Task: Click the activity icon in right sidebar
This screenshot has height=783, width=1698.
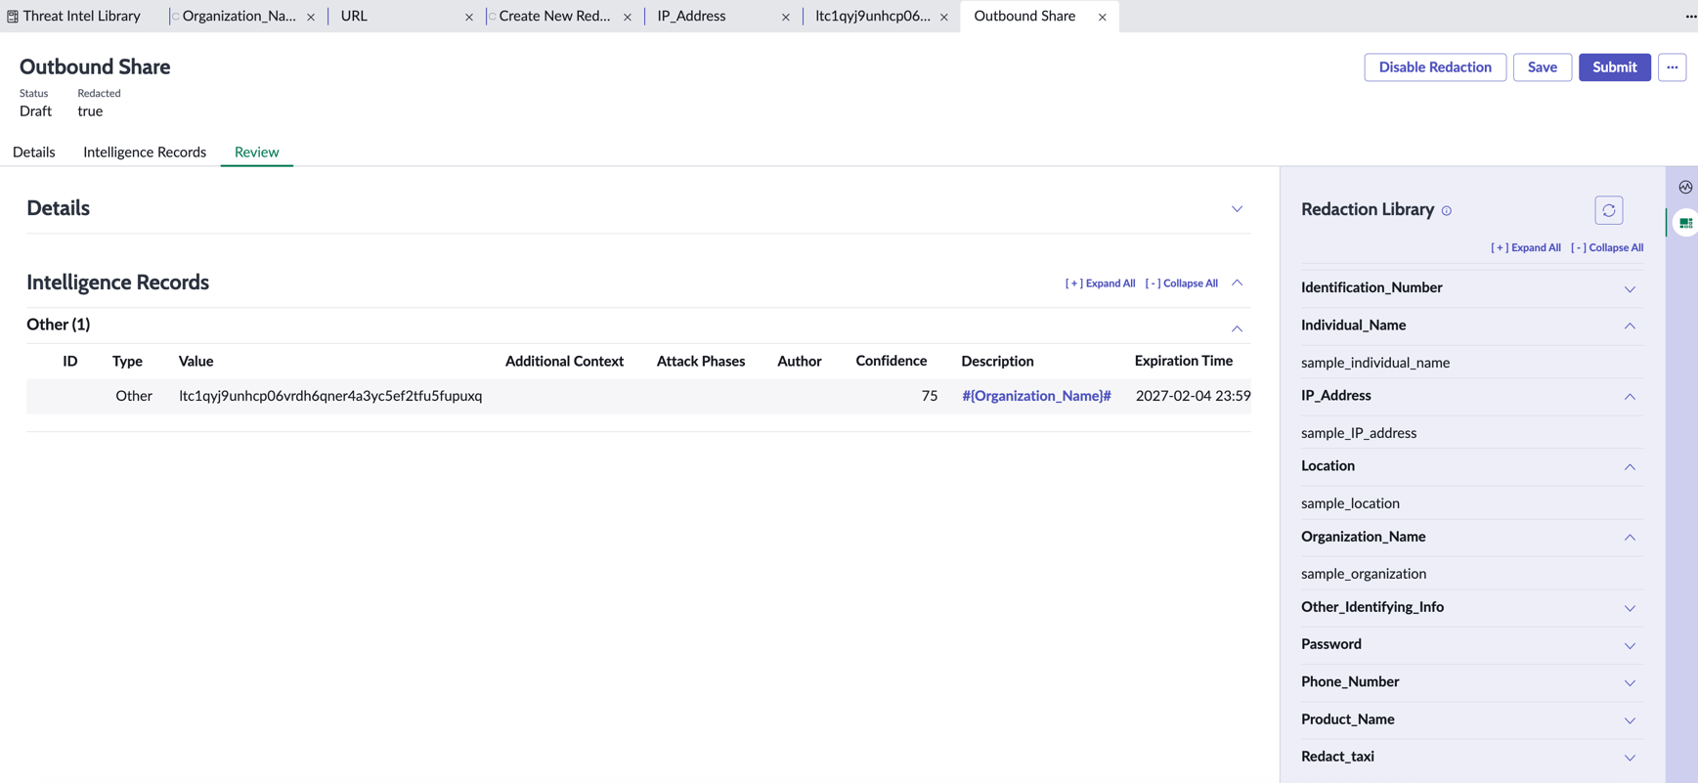Action: click(1685, 187)
